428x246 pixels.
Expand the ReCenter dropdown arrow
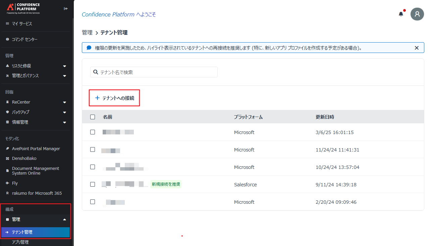click(x=65, y=102)
